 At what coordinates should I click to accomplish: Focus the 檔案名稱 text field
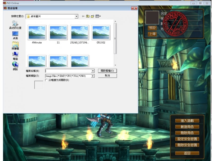pos(68,71)
